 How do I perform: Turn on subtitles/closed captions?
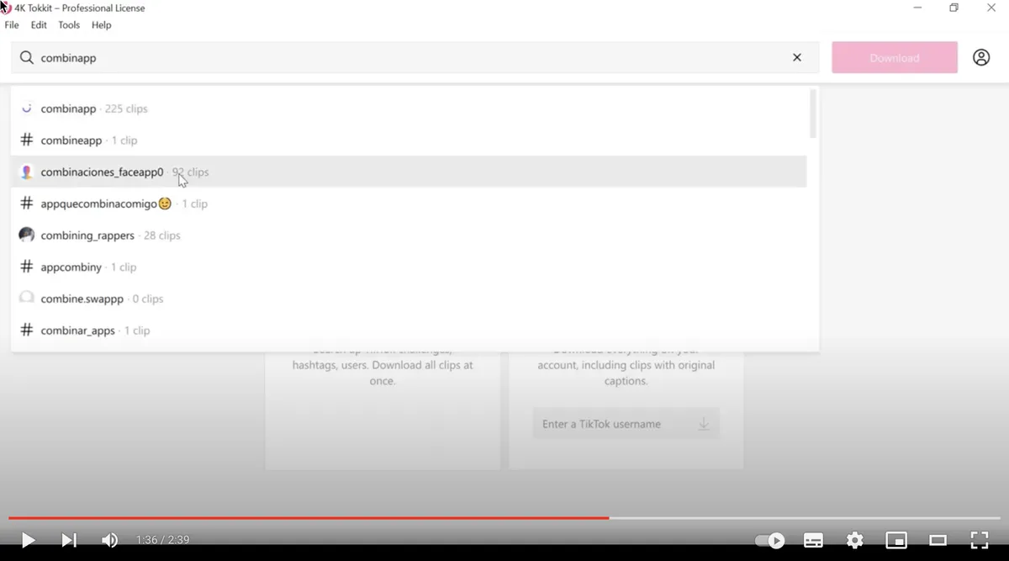coord(813,540)
